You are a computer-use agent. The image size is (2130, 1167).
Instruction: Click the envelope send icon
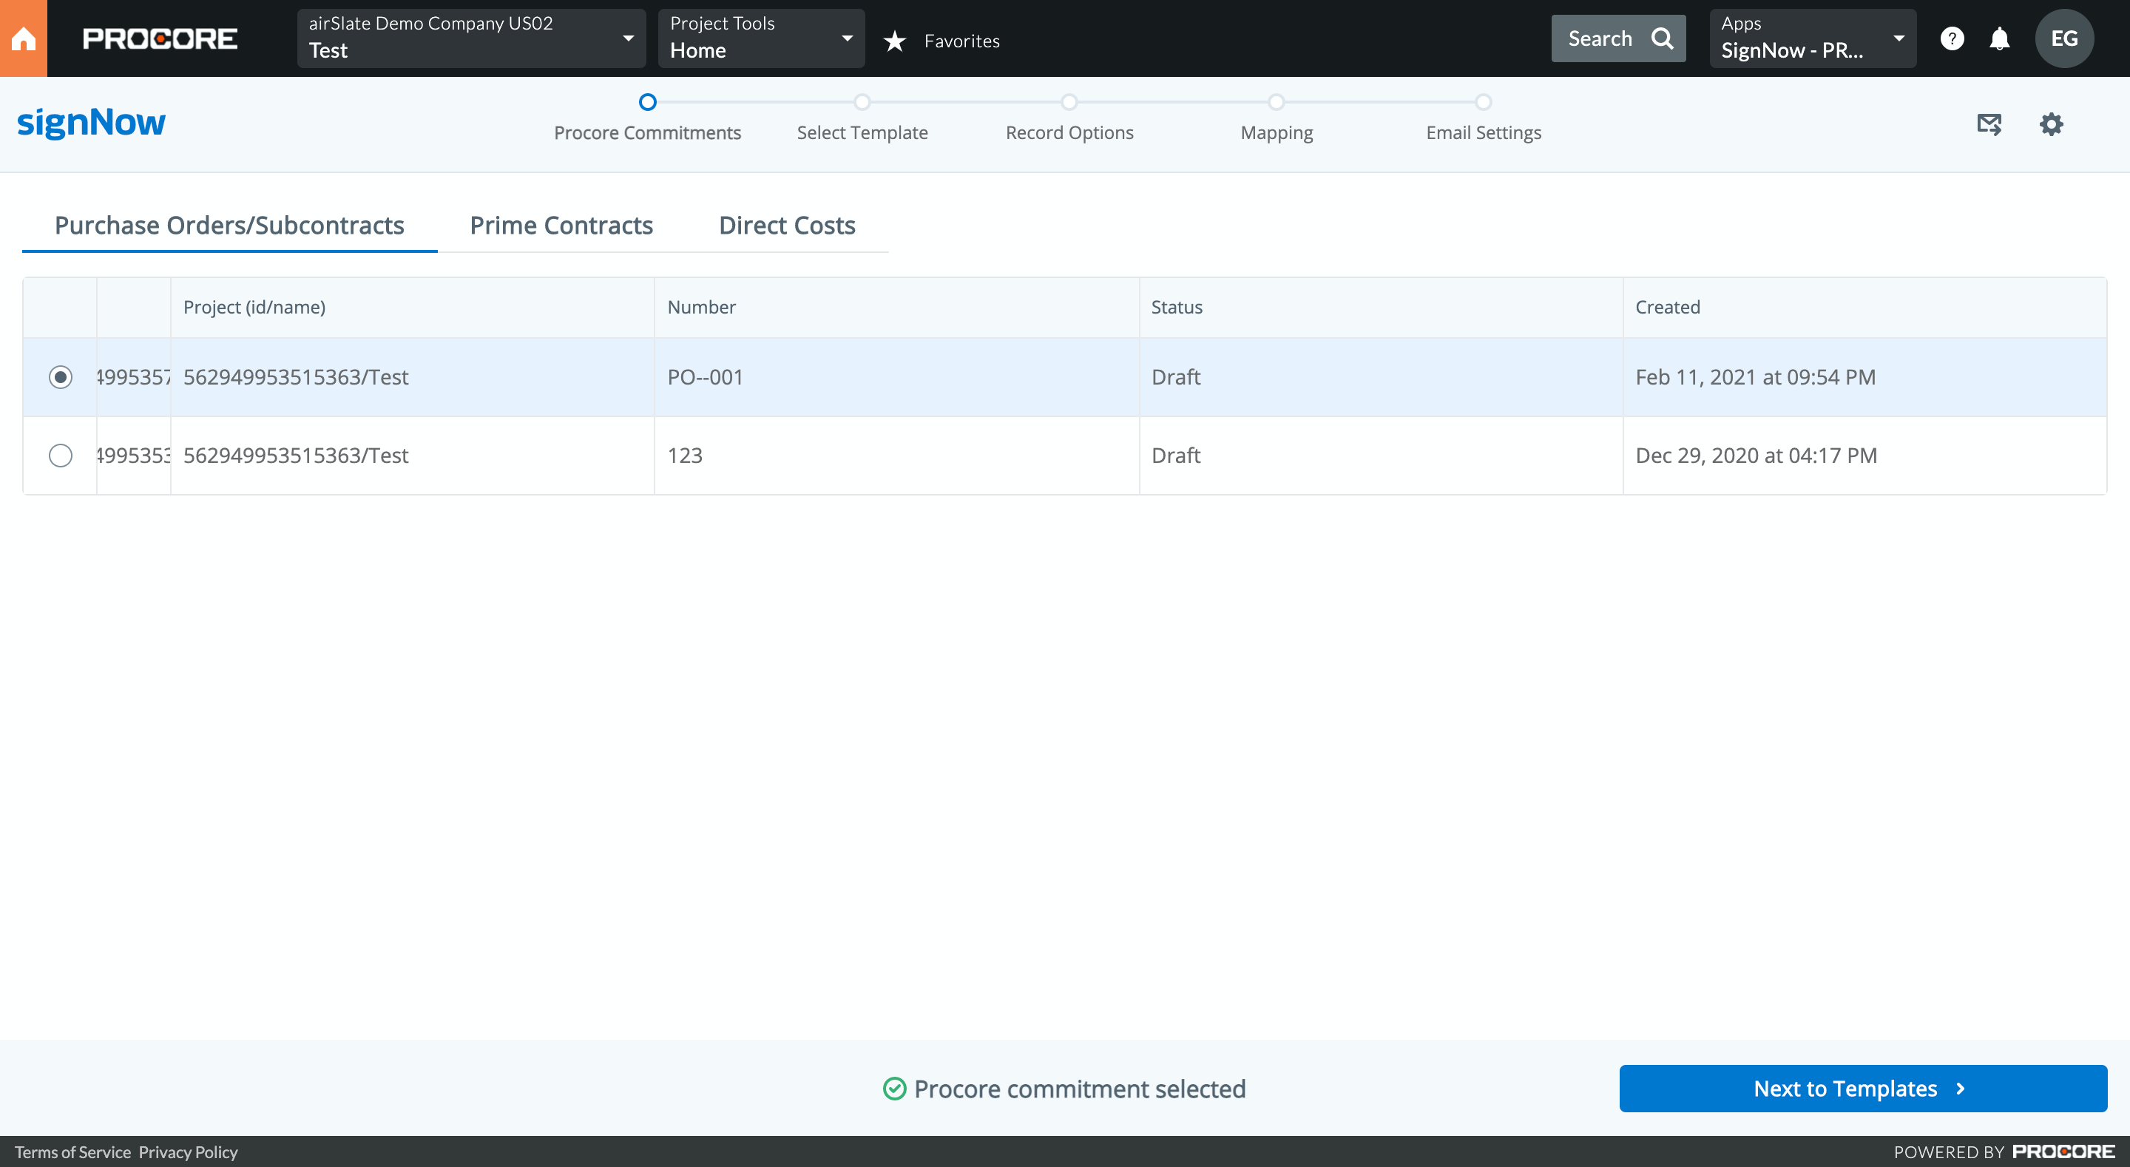pyautogui.click(x=1989, y=124)
